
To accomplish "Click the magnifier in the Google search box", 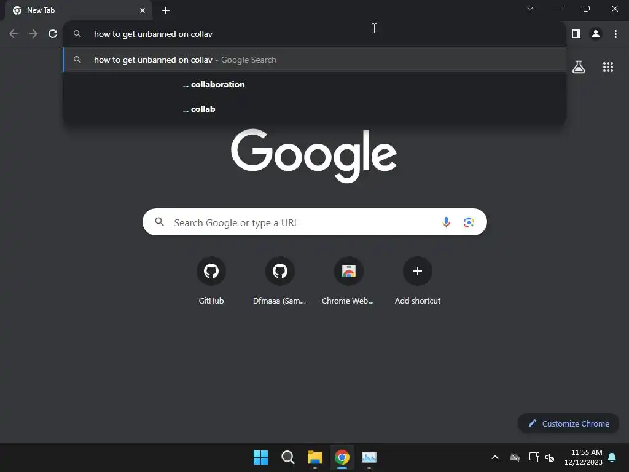I will pos(159,222).
